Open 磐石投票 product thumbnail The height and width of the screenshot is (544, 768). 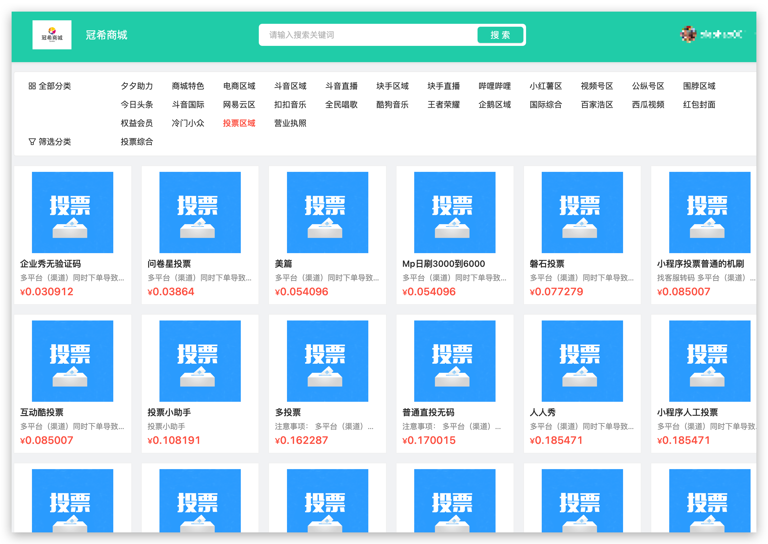[x=582, y=212]
